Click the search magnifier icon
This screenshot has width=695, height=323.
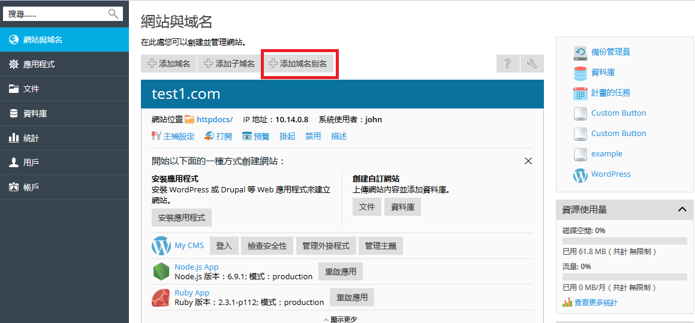pyautogui.click(x=113, y=13)
